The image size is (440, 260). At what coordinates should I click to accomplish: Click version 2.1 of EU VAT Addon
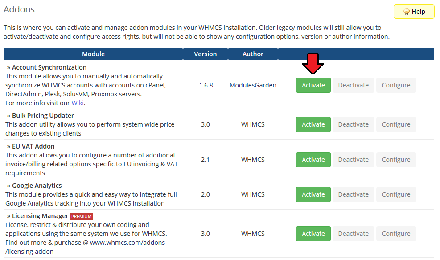pyautogui.click(x=205, y=160)
